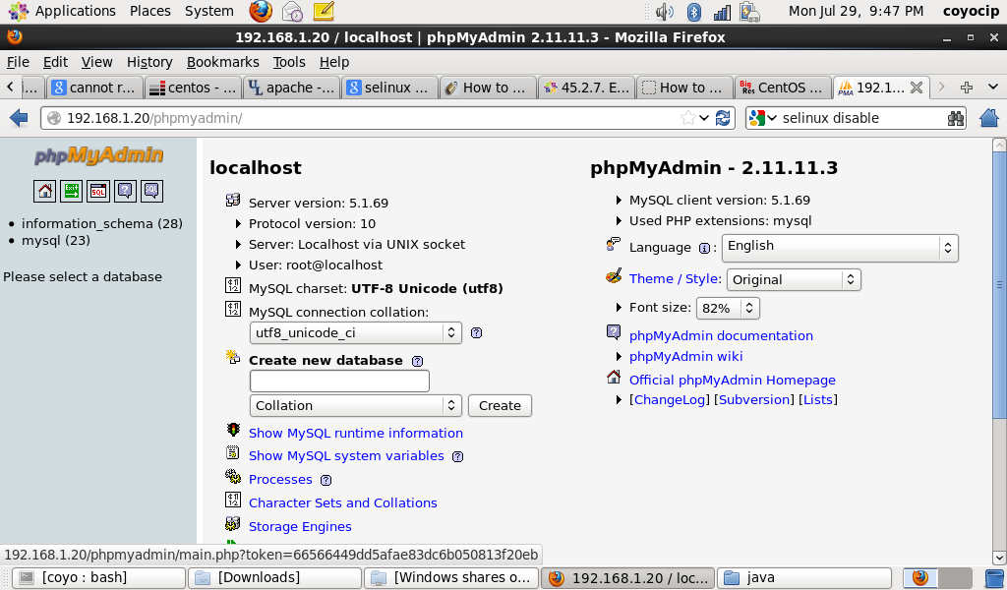Click the Create database button

tap(500, 406)
